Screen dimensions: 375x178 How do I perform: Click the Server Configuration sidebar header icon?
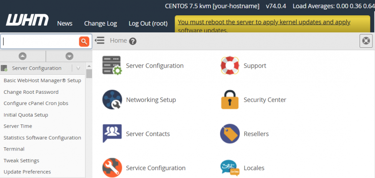tap(4, 68)
